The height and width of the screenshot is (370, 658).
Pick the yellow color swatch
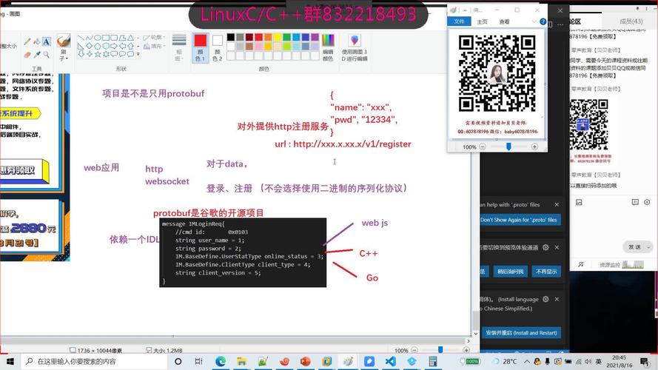278,37
